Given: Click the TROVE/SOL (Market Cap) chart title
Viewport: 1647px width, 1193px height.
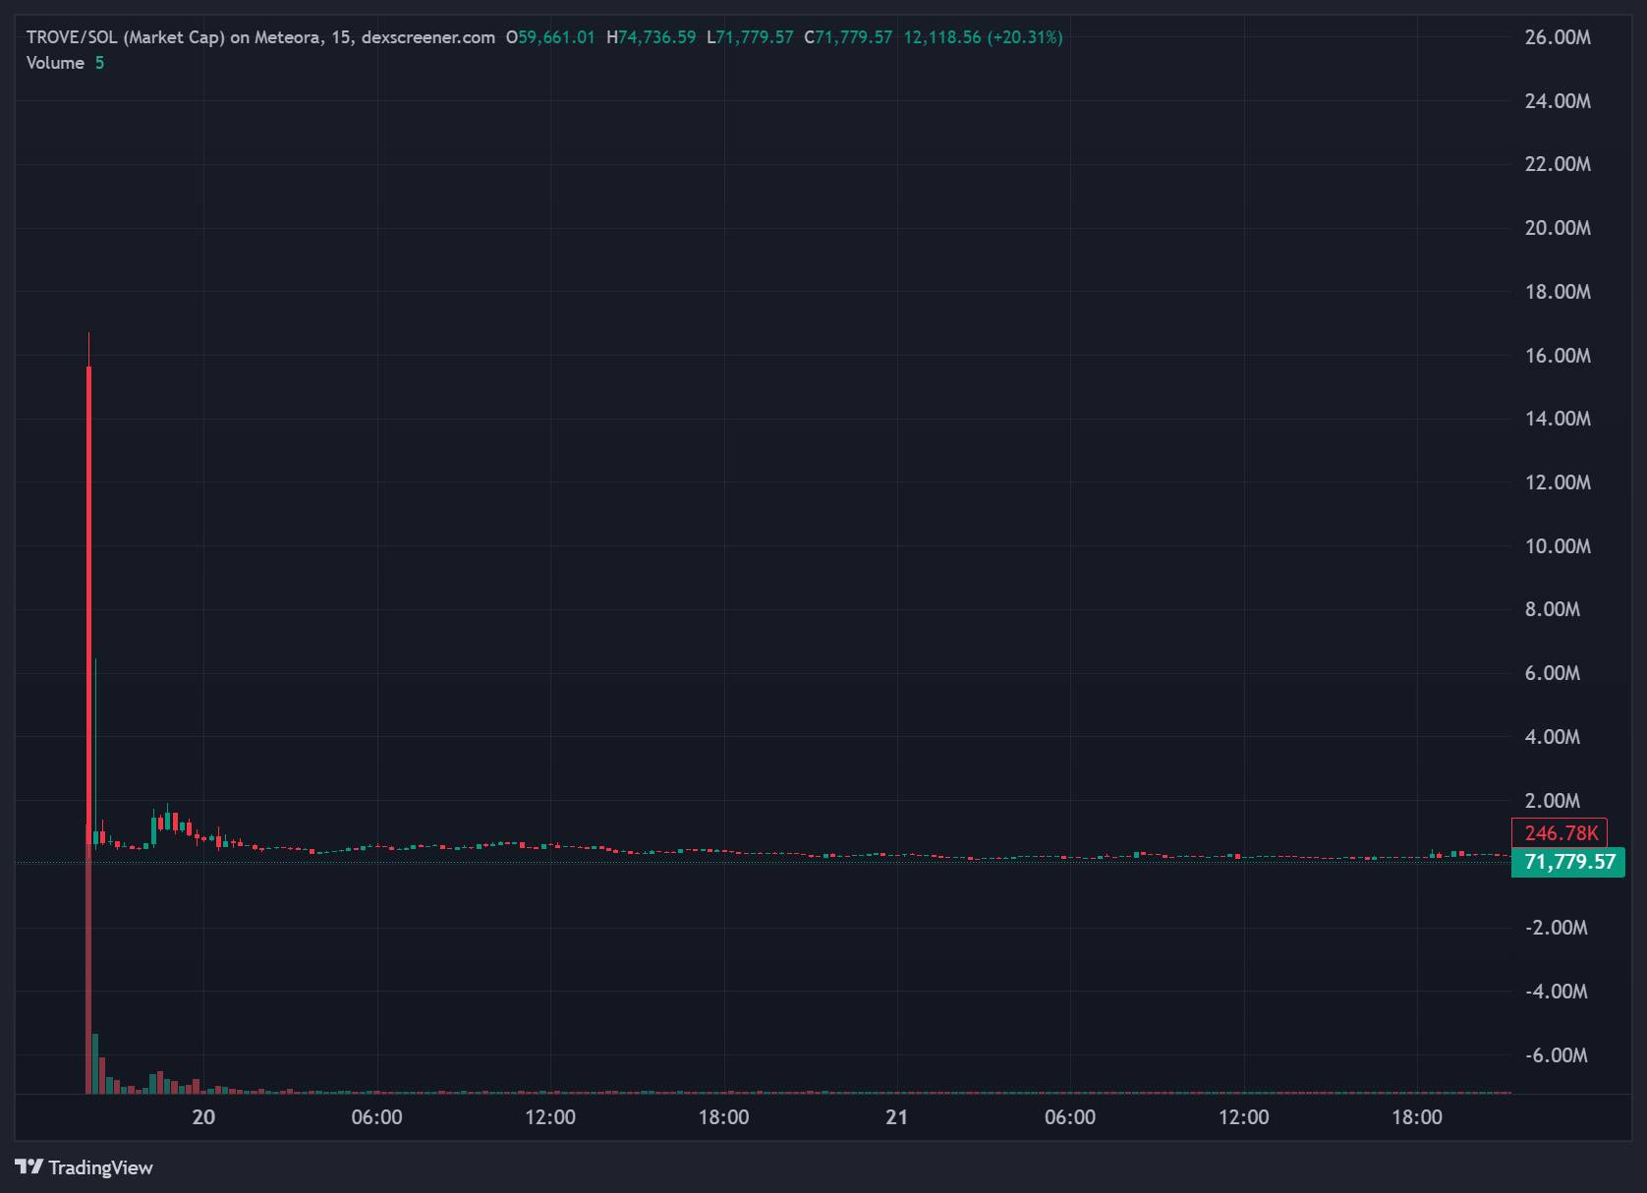Looking at the screenshot, I should click(x=125, y=37).
